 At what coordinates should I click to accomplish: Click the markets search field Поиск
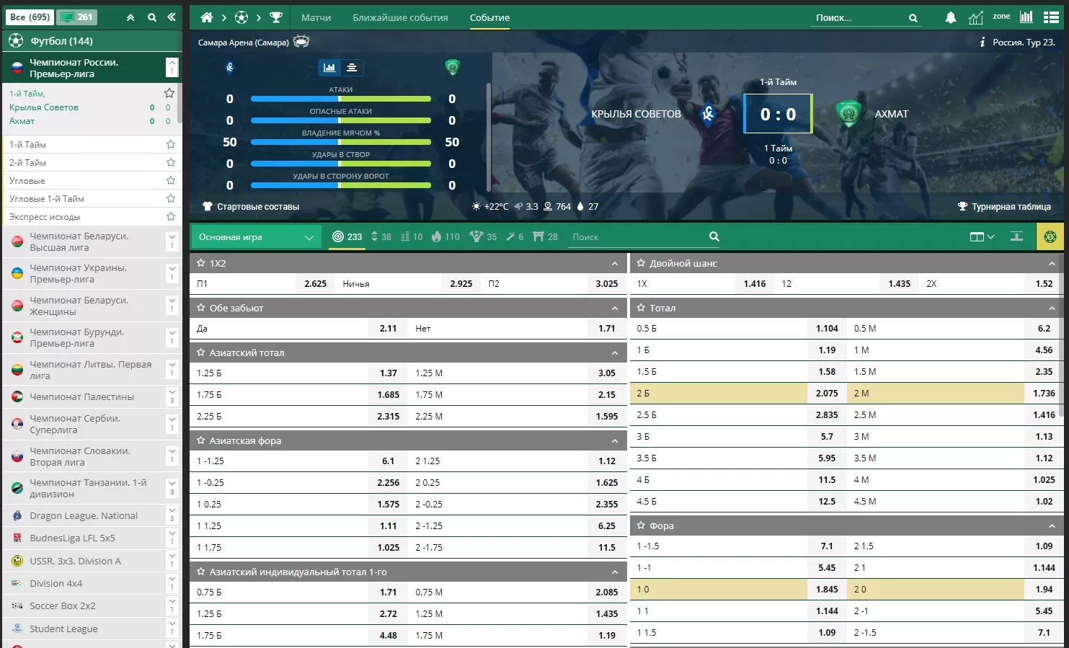click(634, 237)
